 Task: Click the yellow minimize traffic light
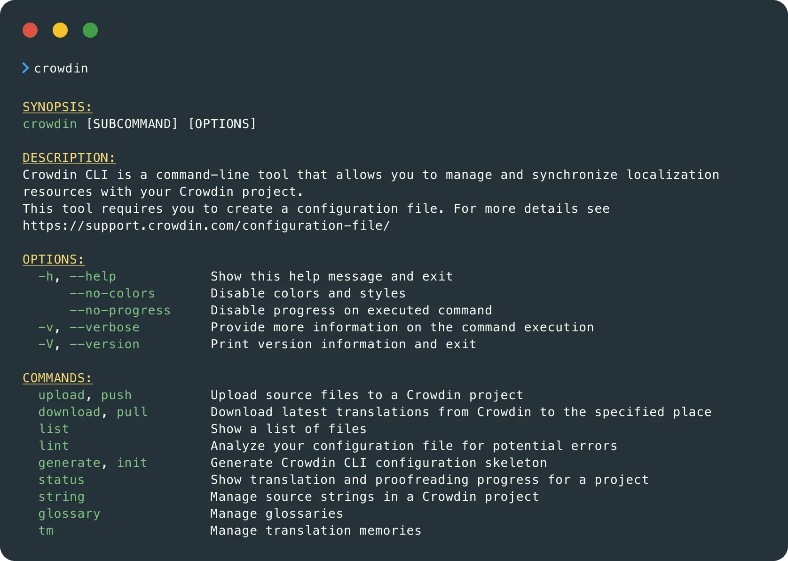click(60, 30)
